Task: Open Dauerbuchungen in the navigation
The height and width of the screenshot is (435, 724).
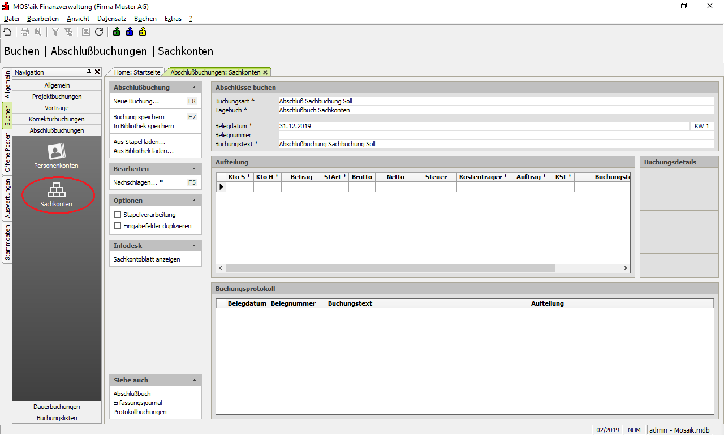Action: tap(57, 407)
